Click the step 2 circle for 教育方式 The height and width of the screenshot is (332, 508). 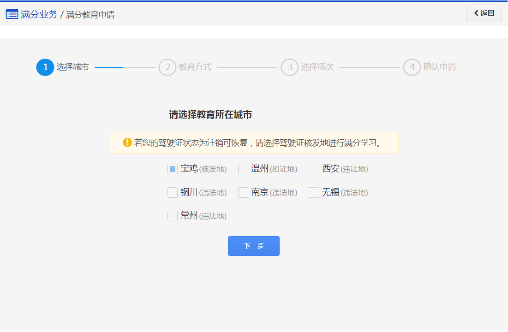[x=167, y=67]
